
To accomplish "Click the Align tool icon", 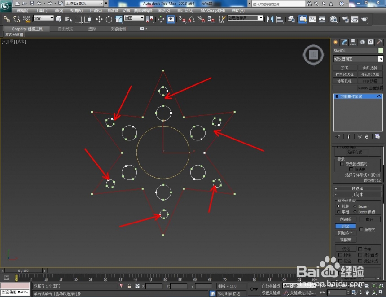I will tap(280, 19).
